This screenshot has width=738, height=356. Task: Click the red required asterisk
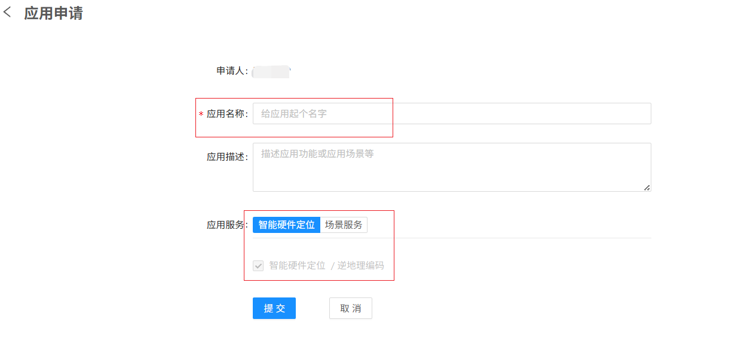coord(201,115)
